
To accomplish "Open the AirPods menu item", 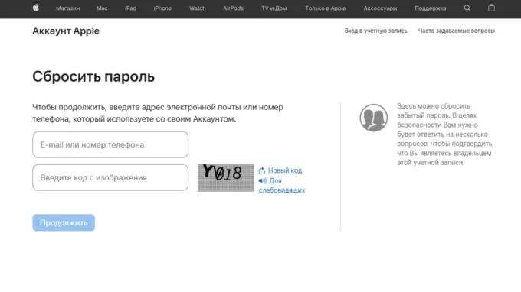I will pyautogui.click(x=233, y=8).
